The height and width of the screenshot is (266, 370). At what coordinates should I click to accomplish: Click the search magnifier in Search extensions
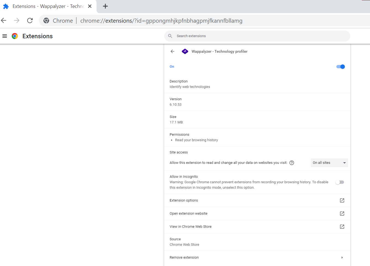(170, 36)
